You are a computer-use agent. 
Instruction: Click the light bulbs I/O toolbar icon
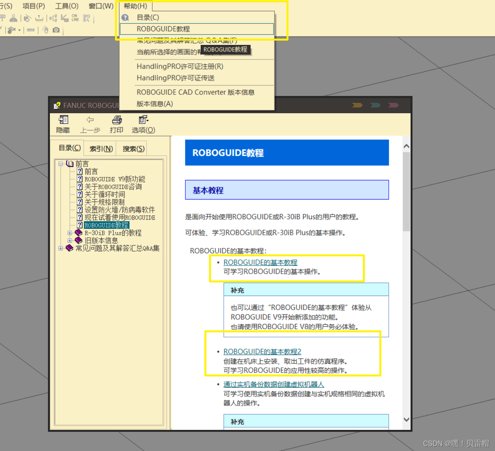coord(53,18)
